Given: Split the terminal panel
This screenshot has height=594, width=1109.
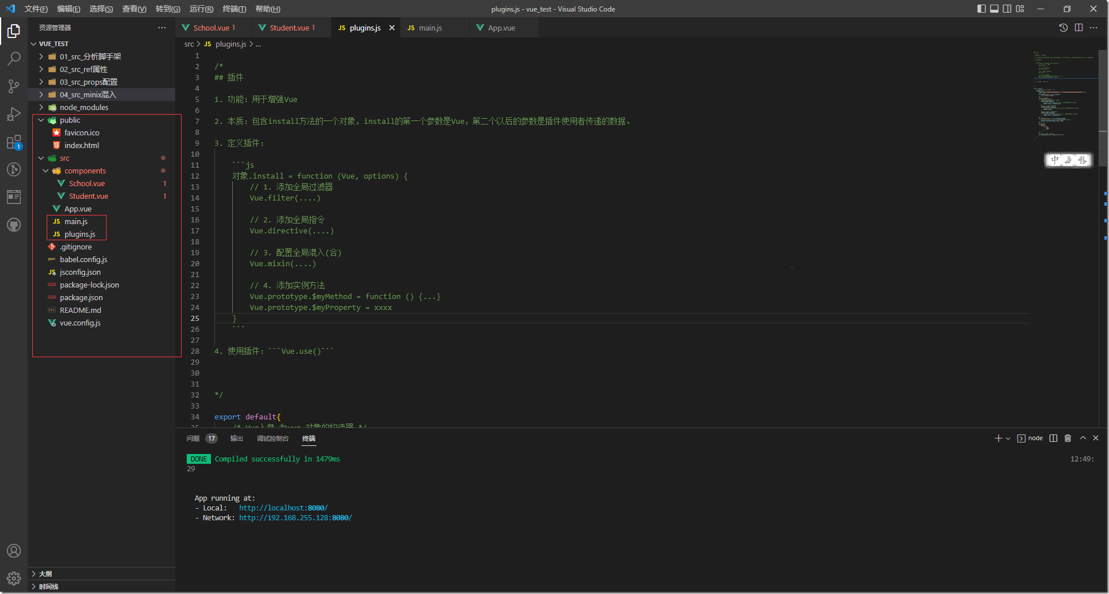Looking at the screenshot, I should click(1053, 438).
